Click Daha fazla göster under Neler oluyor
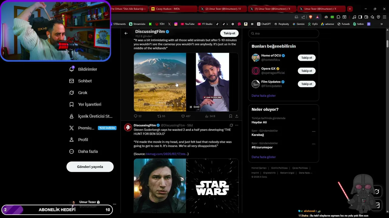The width and height of the screenshot is (389, 218). click(263, 157)
